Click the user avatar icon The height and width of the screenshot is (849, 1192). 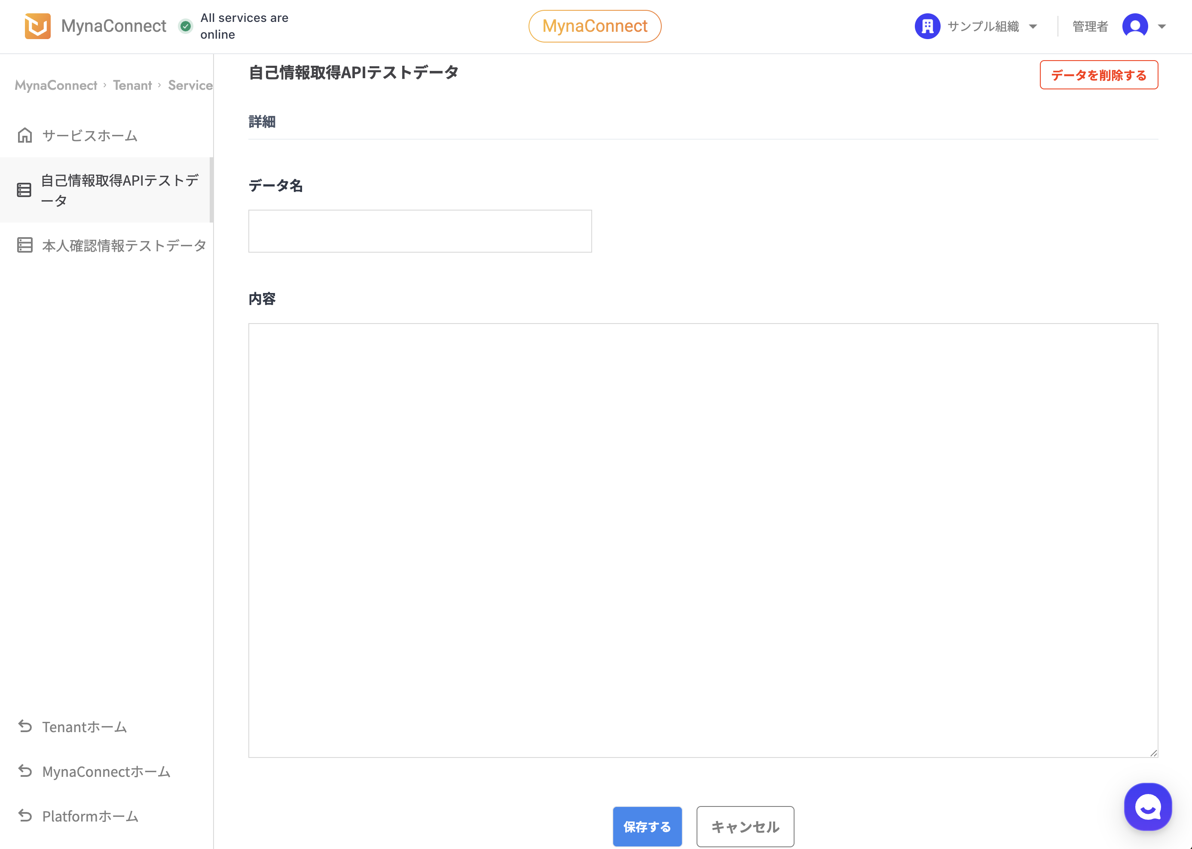coord(1135,26)
